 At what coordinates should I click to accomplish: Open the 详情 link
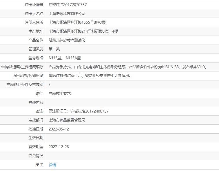52,165
